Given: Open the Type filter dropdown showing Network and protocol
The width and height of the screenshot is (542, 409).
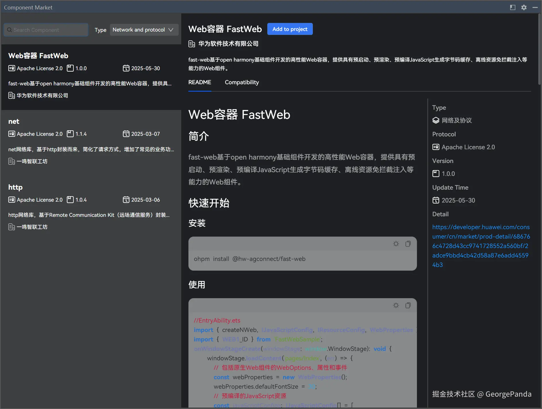Looking at the screenshot, I should click(x=144, y=30).
